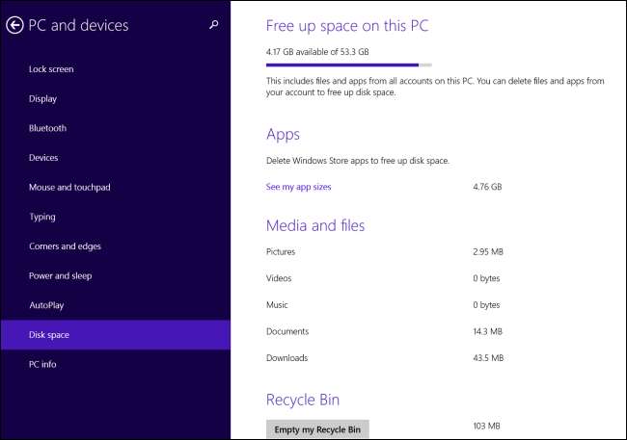Viewport: 627px width, 440px height.
Task: Open PC info page
Action: (x=44, y=364)
